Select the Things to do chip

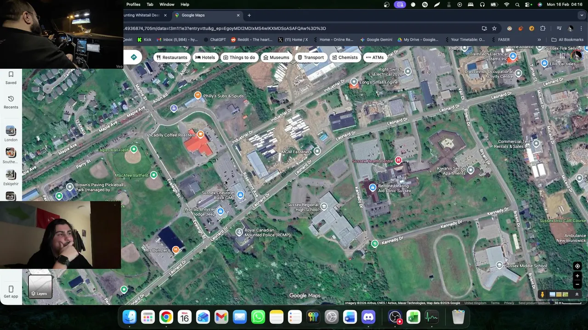239,57
